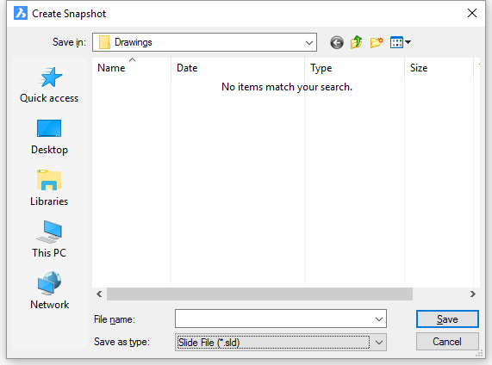Go to the Desktop location
Viewport: 492px width, 365px height.
49,137
